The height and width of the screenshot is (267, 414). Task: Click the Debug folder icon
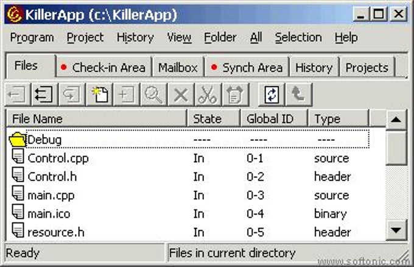coord(17,140)
